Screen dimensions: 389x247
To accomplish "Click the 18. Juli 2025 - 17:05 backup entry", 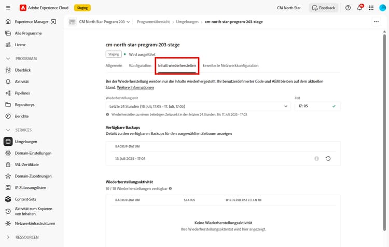I will click(x=130, y=159).
